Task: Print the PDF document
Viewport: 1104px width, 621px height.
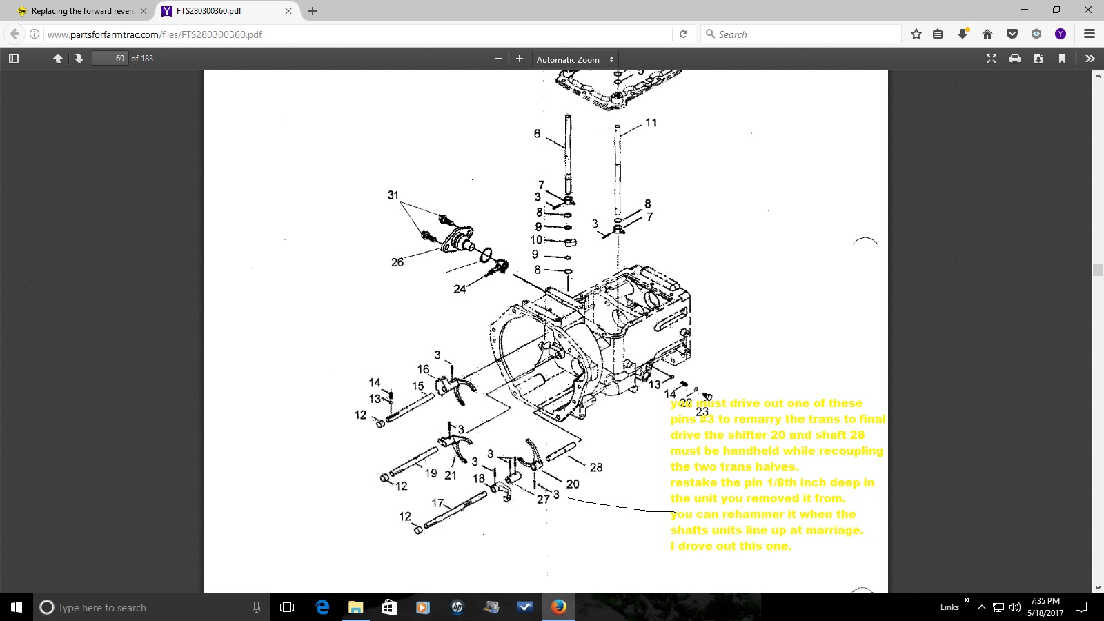Action: [1015, 59]
